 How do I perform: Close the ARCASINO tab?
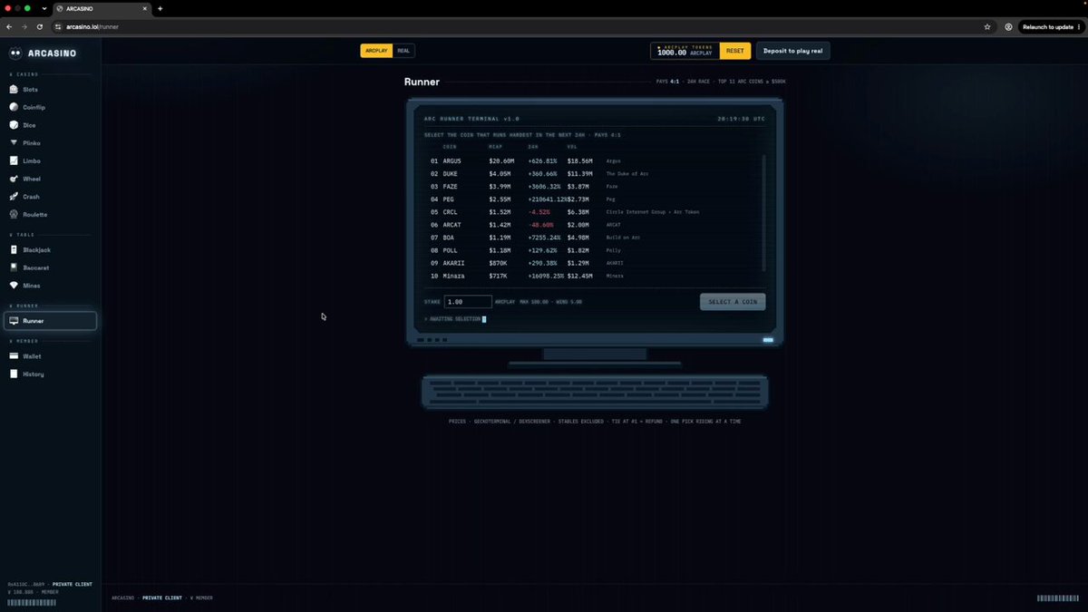pyautogui.click(x=144, y=8)
